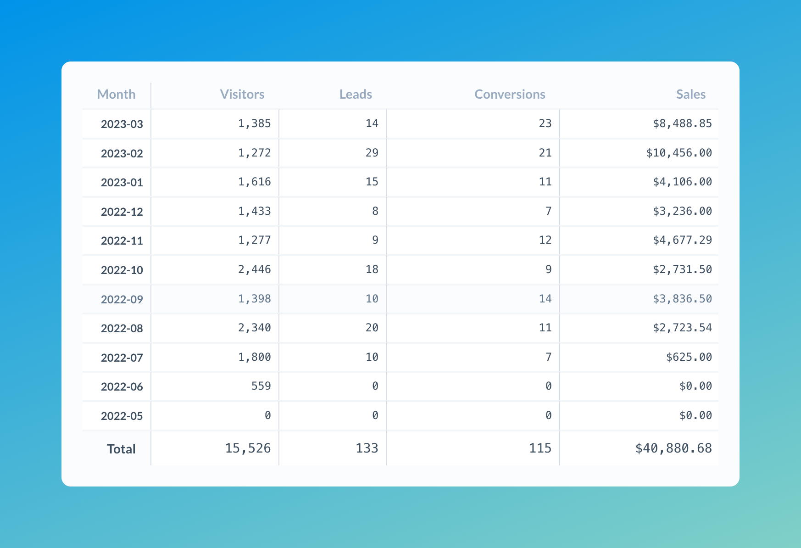Click sales value $625.00

tap(689, 357)
